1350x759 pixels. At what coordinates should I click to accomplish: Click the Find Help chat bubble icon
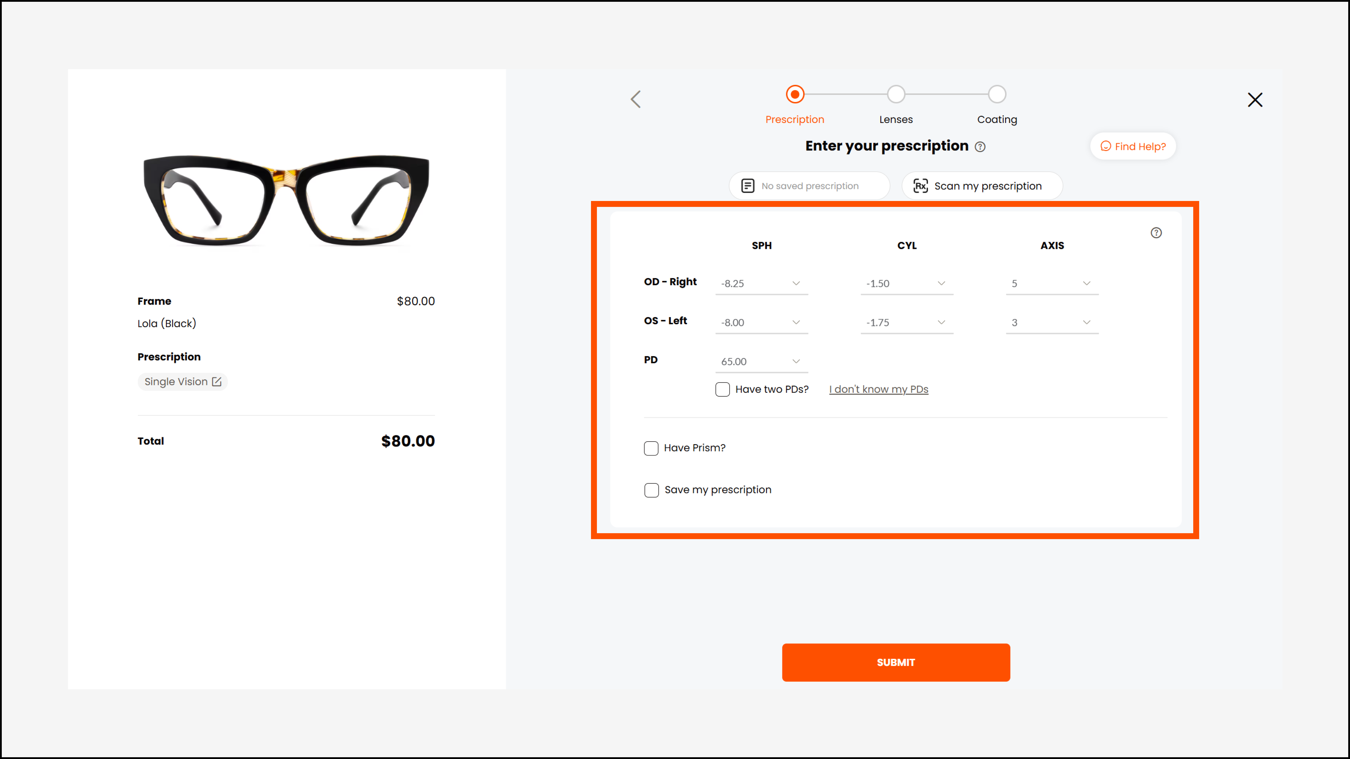(1105, 146)
